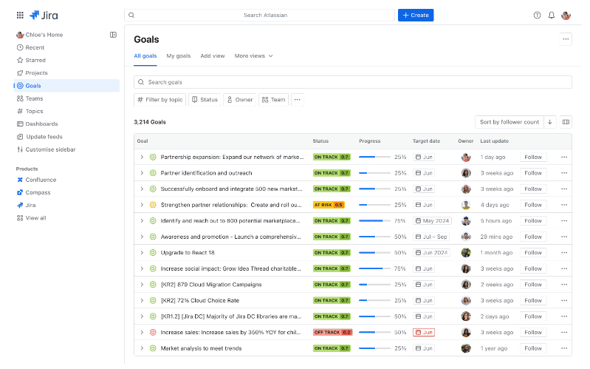
Task: Follow the Upgrade to React 18 goal
Action: [x=533, y=253]
